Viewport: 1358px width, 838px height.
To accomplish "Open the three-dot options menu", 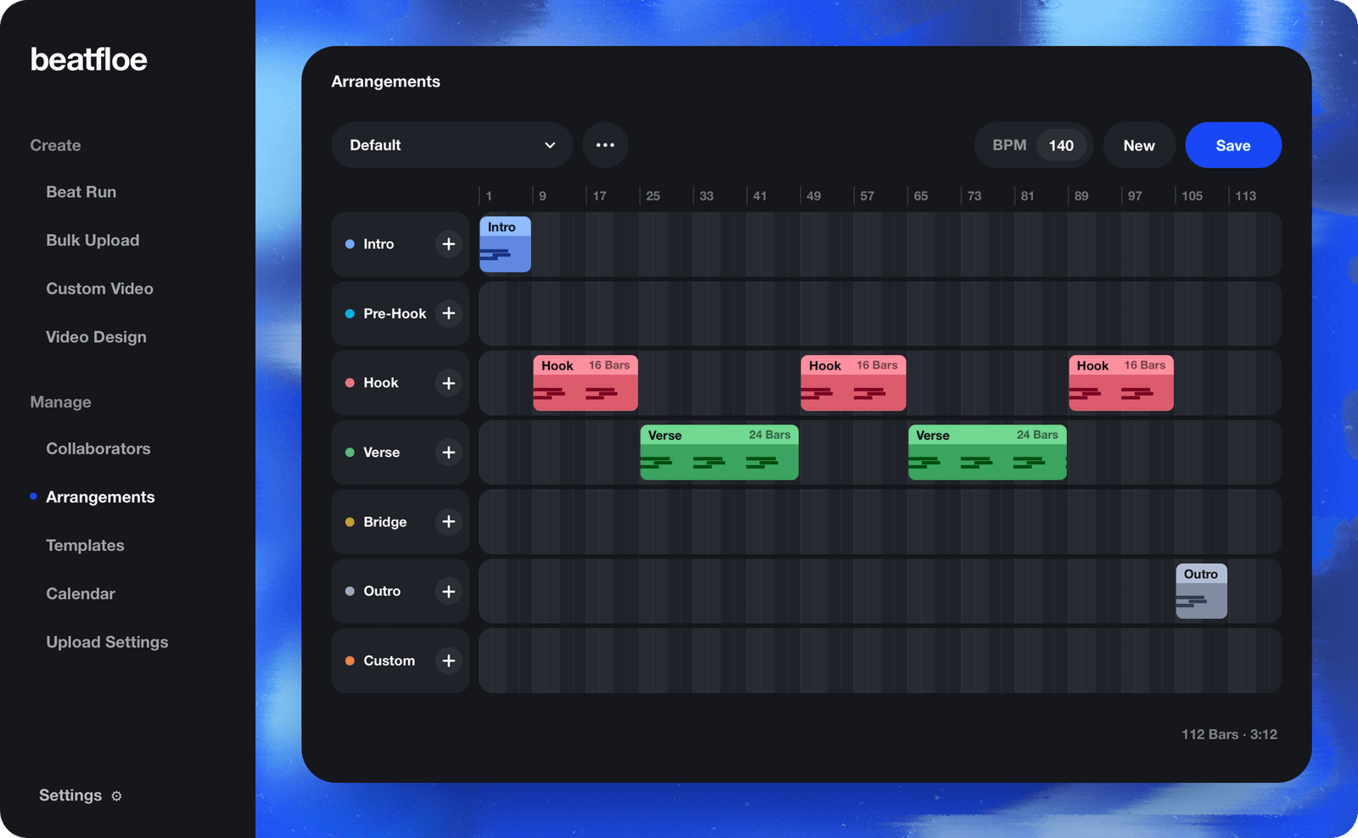I will (605, 145).
